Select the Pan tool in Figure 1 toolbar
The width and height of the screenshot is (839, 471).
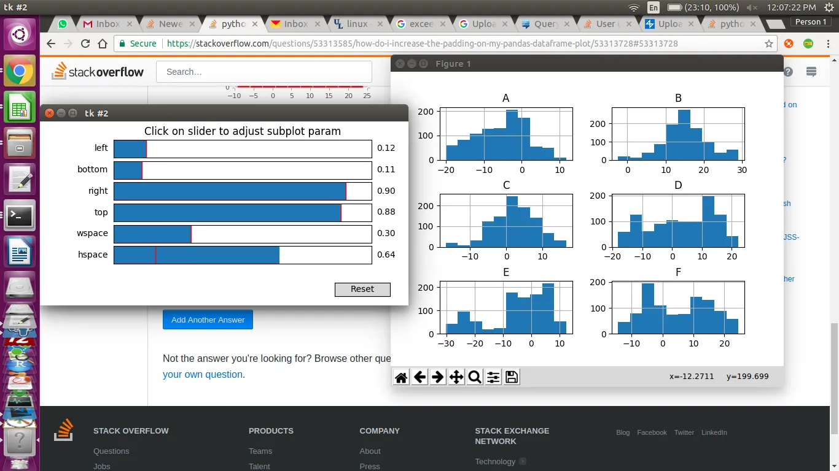click(456, 377)
